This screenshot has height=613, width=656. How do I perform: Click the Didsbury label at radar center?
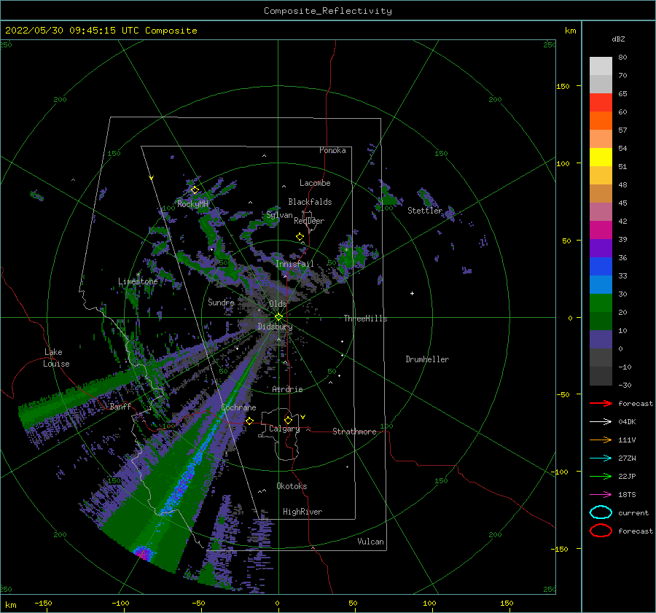(x=275, y=327)
